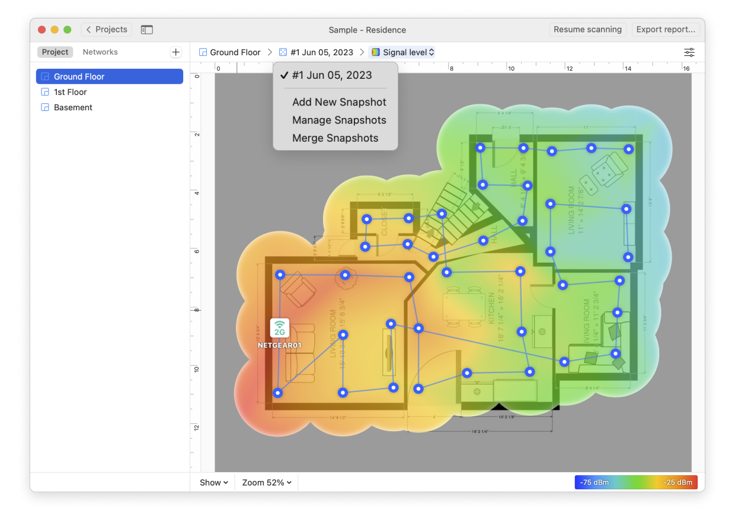Select the NETGEAR01 2G access point icon
Viewport: 735px width, 510px height.
[280, 328]
